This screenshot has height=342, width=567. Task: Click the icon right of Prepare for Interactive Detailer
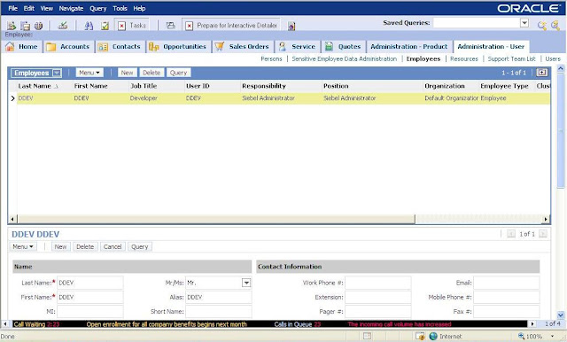tap(291, 26)
